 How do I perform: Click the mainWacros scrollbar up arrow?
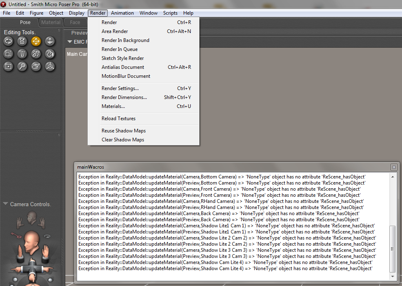pos(393,177)
